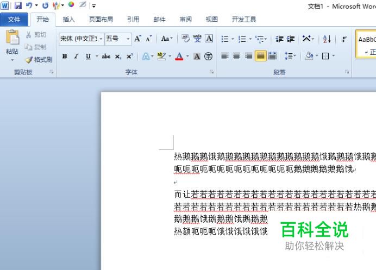Open the font name dropdown (宋体)

tap(101, 39)
